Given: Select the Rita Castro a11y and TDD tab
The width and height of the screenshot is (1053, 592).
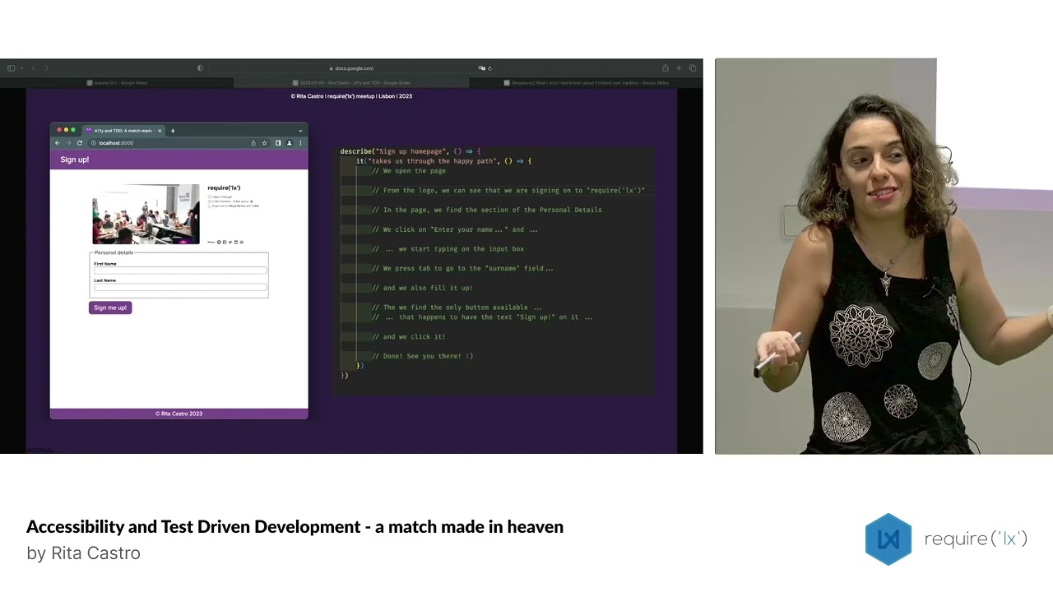Looking at the screenshot, I should tap(351, 82).
